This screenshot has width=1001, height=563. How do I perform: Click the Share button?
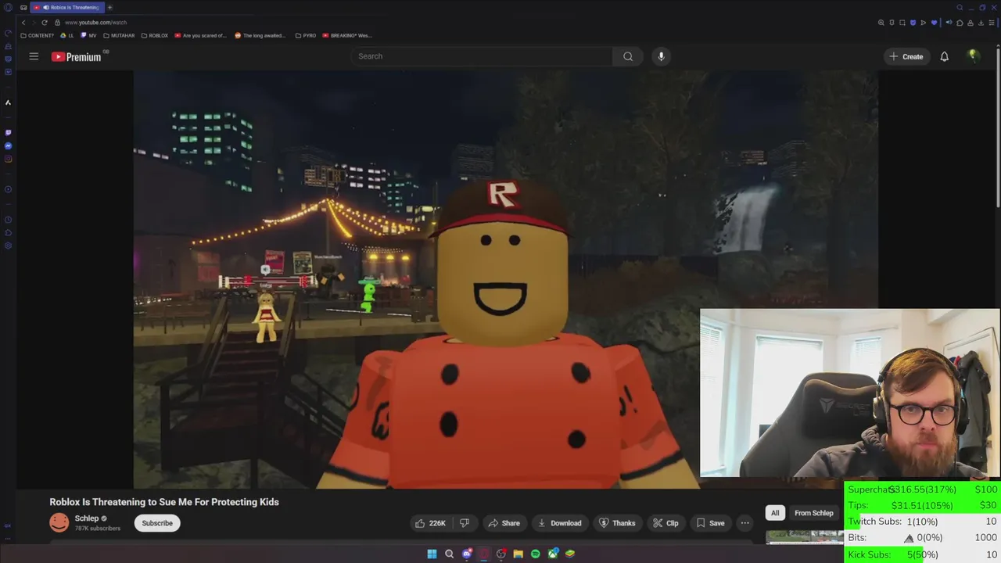(x=504, y=523)
